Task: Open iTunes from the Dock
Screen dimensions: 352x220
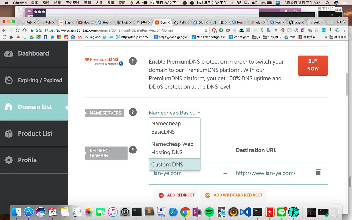Action: [x=113, y=212]
